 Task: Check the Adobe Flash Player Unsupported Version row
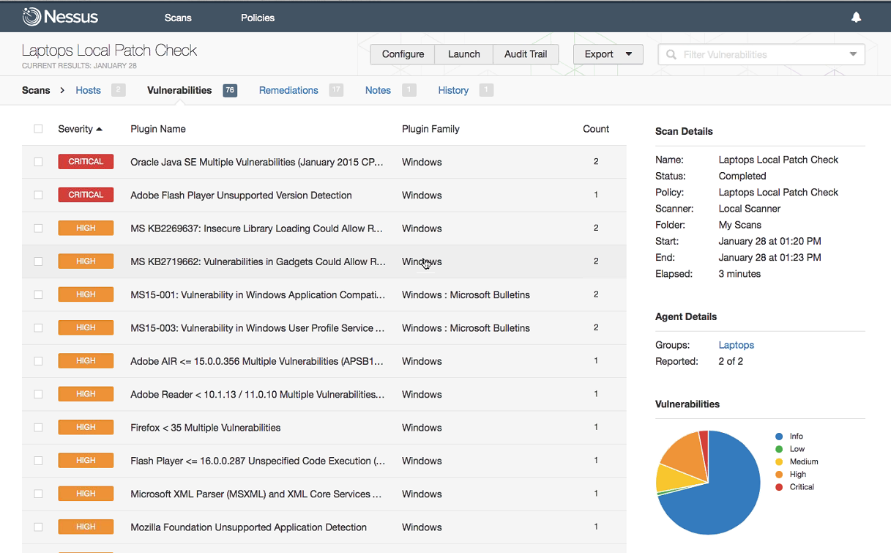pos(38,196)
